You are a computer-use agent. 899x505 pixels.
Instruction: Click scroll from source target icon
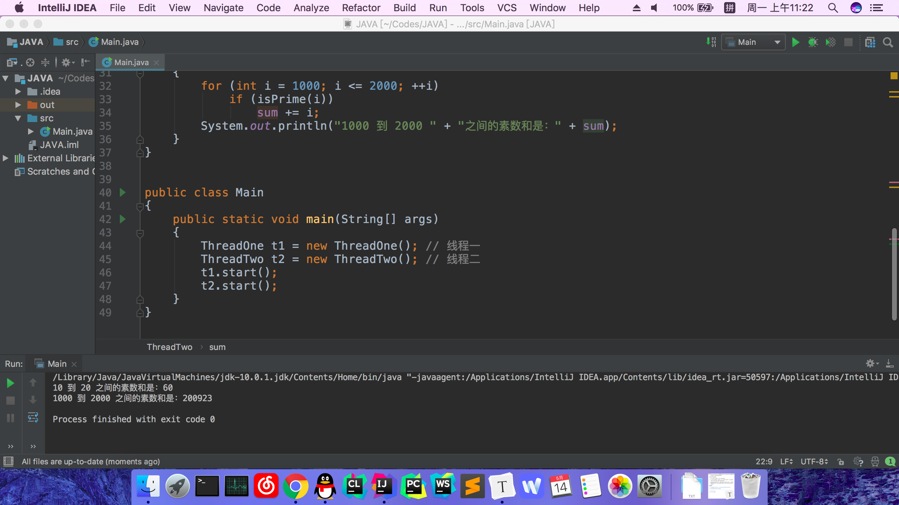tap(30, 62)
